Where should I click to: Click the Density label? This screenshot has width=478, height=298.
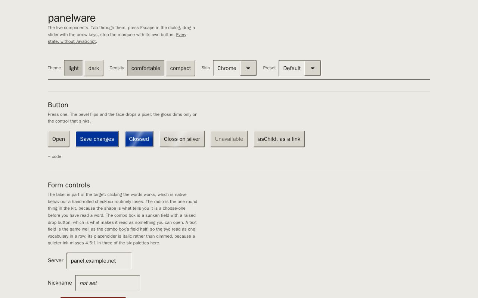pos(117,68)
